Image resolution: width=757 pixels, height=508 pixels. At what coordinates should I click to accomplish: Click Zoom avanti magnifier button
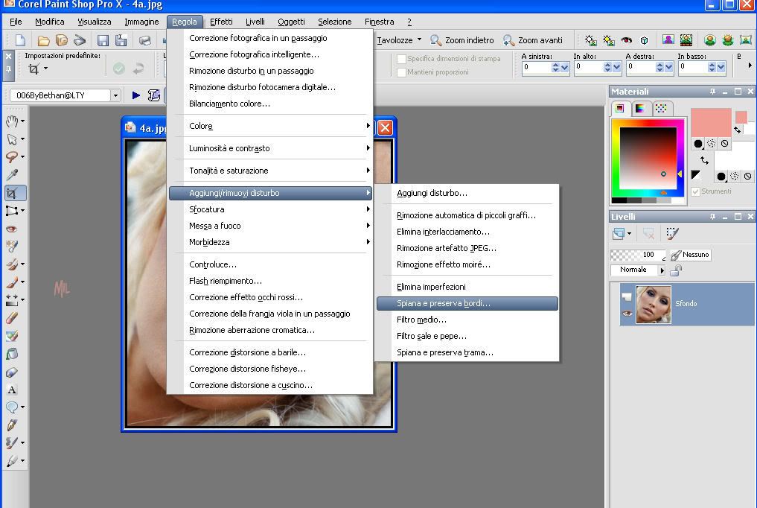[533, 40]
